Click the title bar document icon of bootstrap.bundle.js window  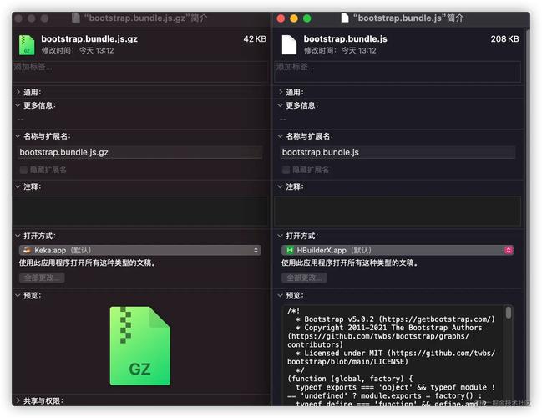coord(345,18)
